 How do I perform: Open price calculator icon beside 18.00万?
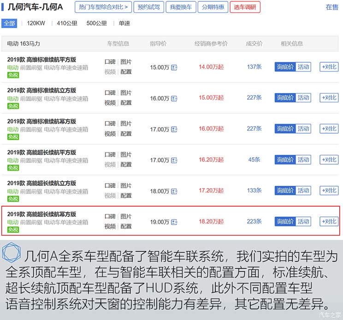click(174, 191)
